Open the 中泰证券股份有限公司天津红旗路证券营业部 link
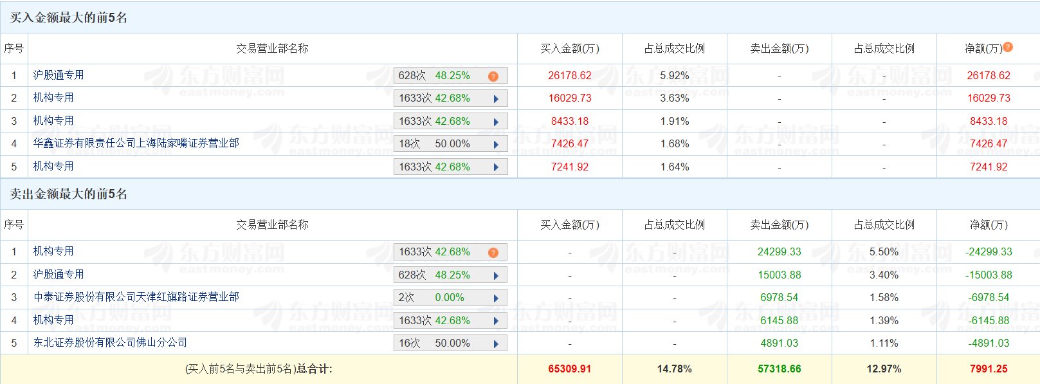The image size is (1040, 384). [136, 297]
